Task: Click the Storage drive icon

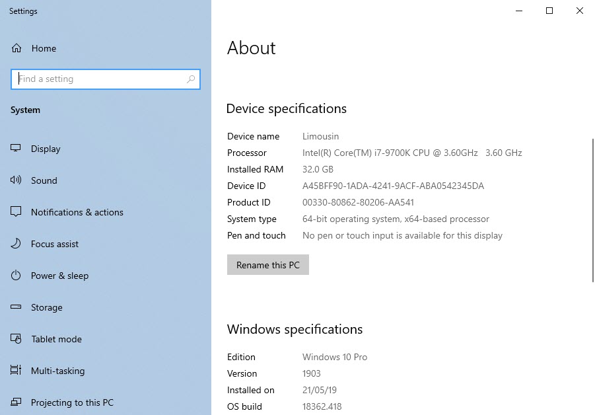Action: pos(16,307)
